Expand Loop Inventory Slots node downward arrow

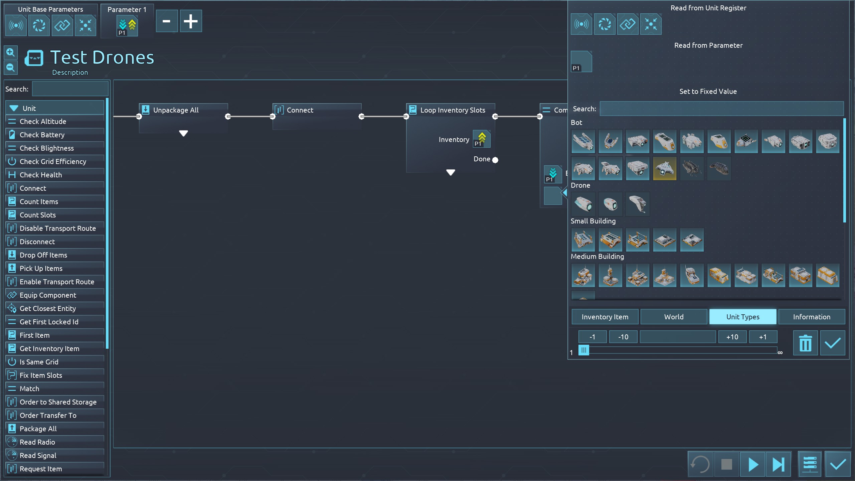451,172
